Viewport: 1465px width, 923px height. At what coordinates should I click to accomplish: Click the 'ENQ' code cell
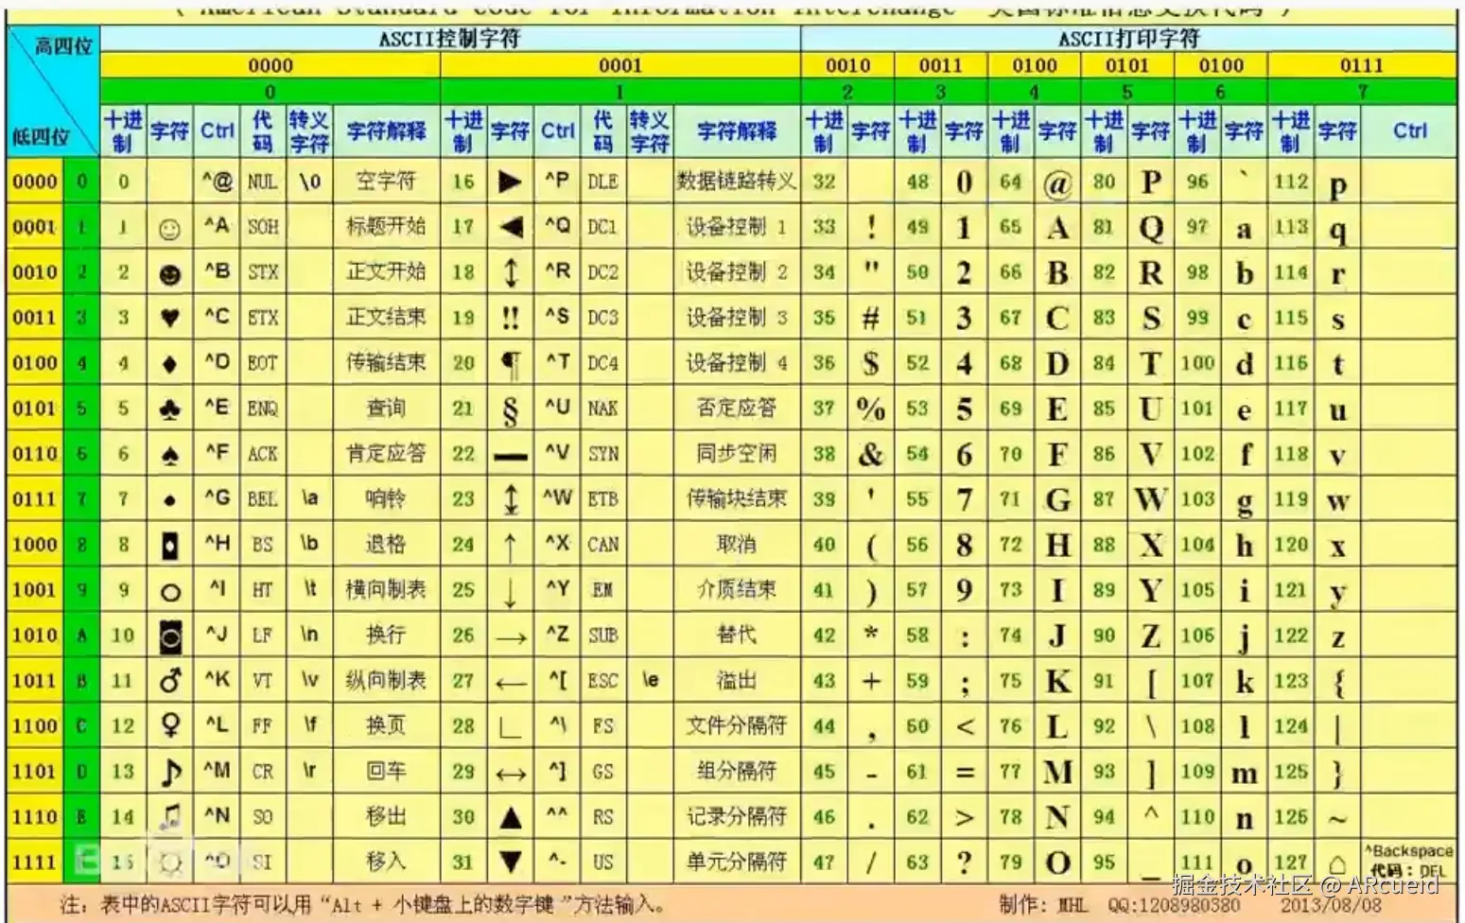[262, 409]
